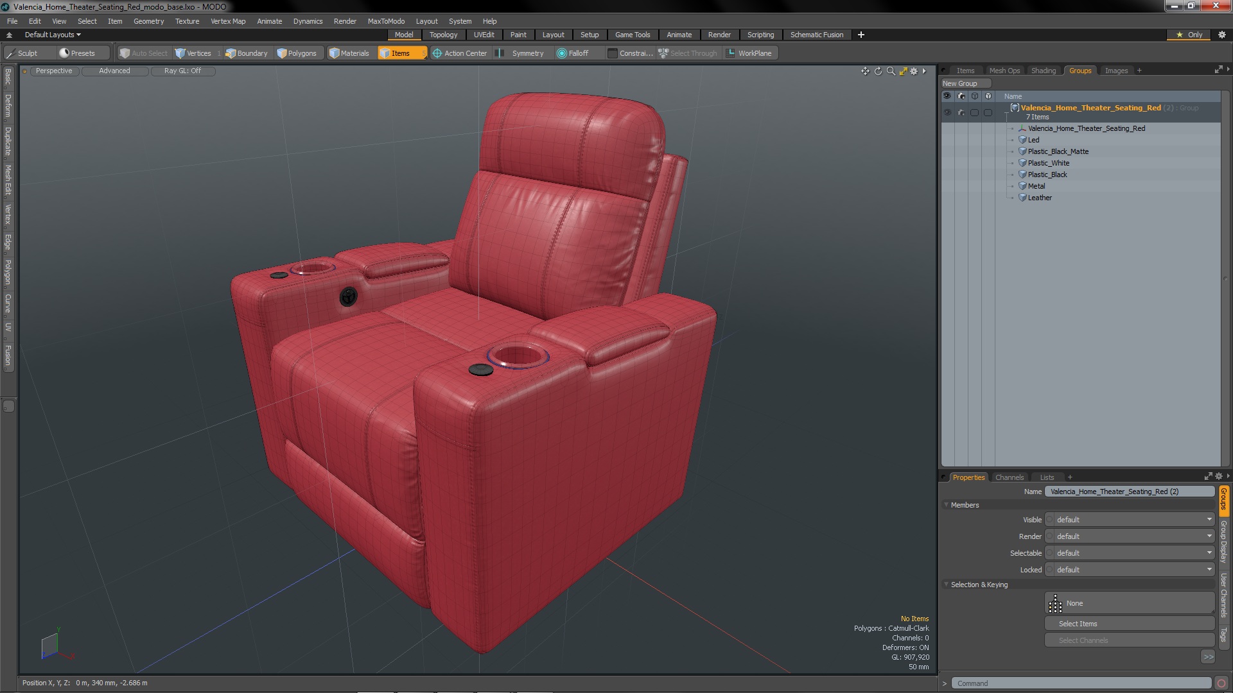Click the viewport rotate icon
Screen dimensions: 1233x693
(x=878, y=71)
